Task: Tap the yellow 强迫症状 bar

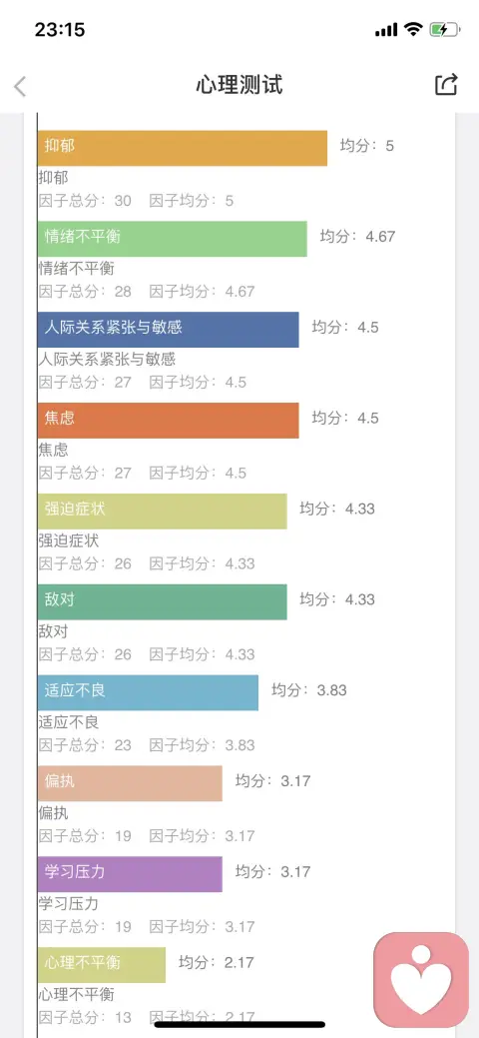Action: point(162,511)
